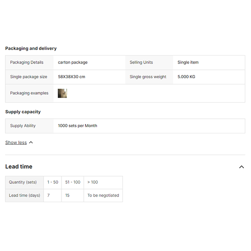Click the Supply Ability label
This screenshot has height=251, width=251.
click(23, 125)
